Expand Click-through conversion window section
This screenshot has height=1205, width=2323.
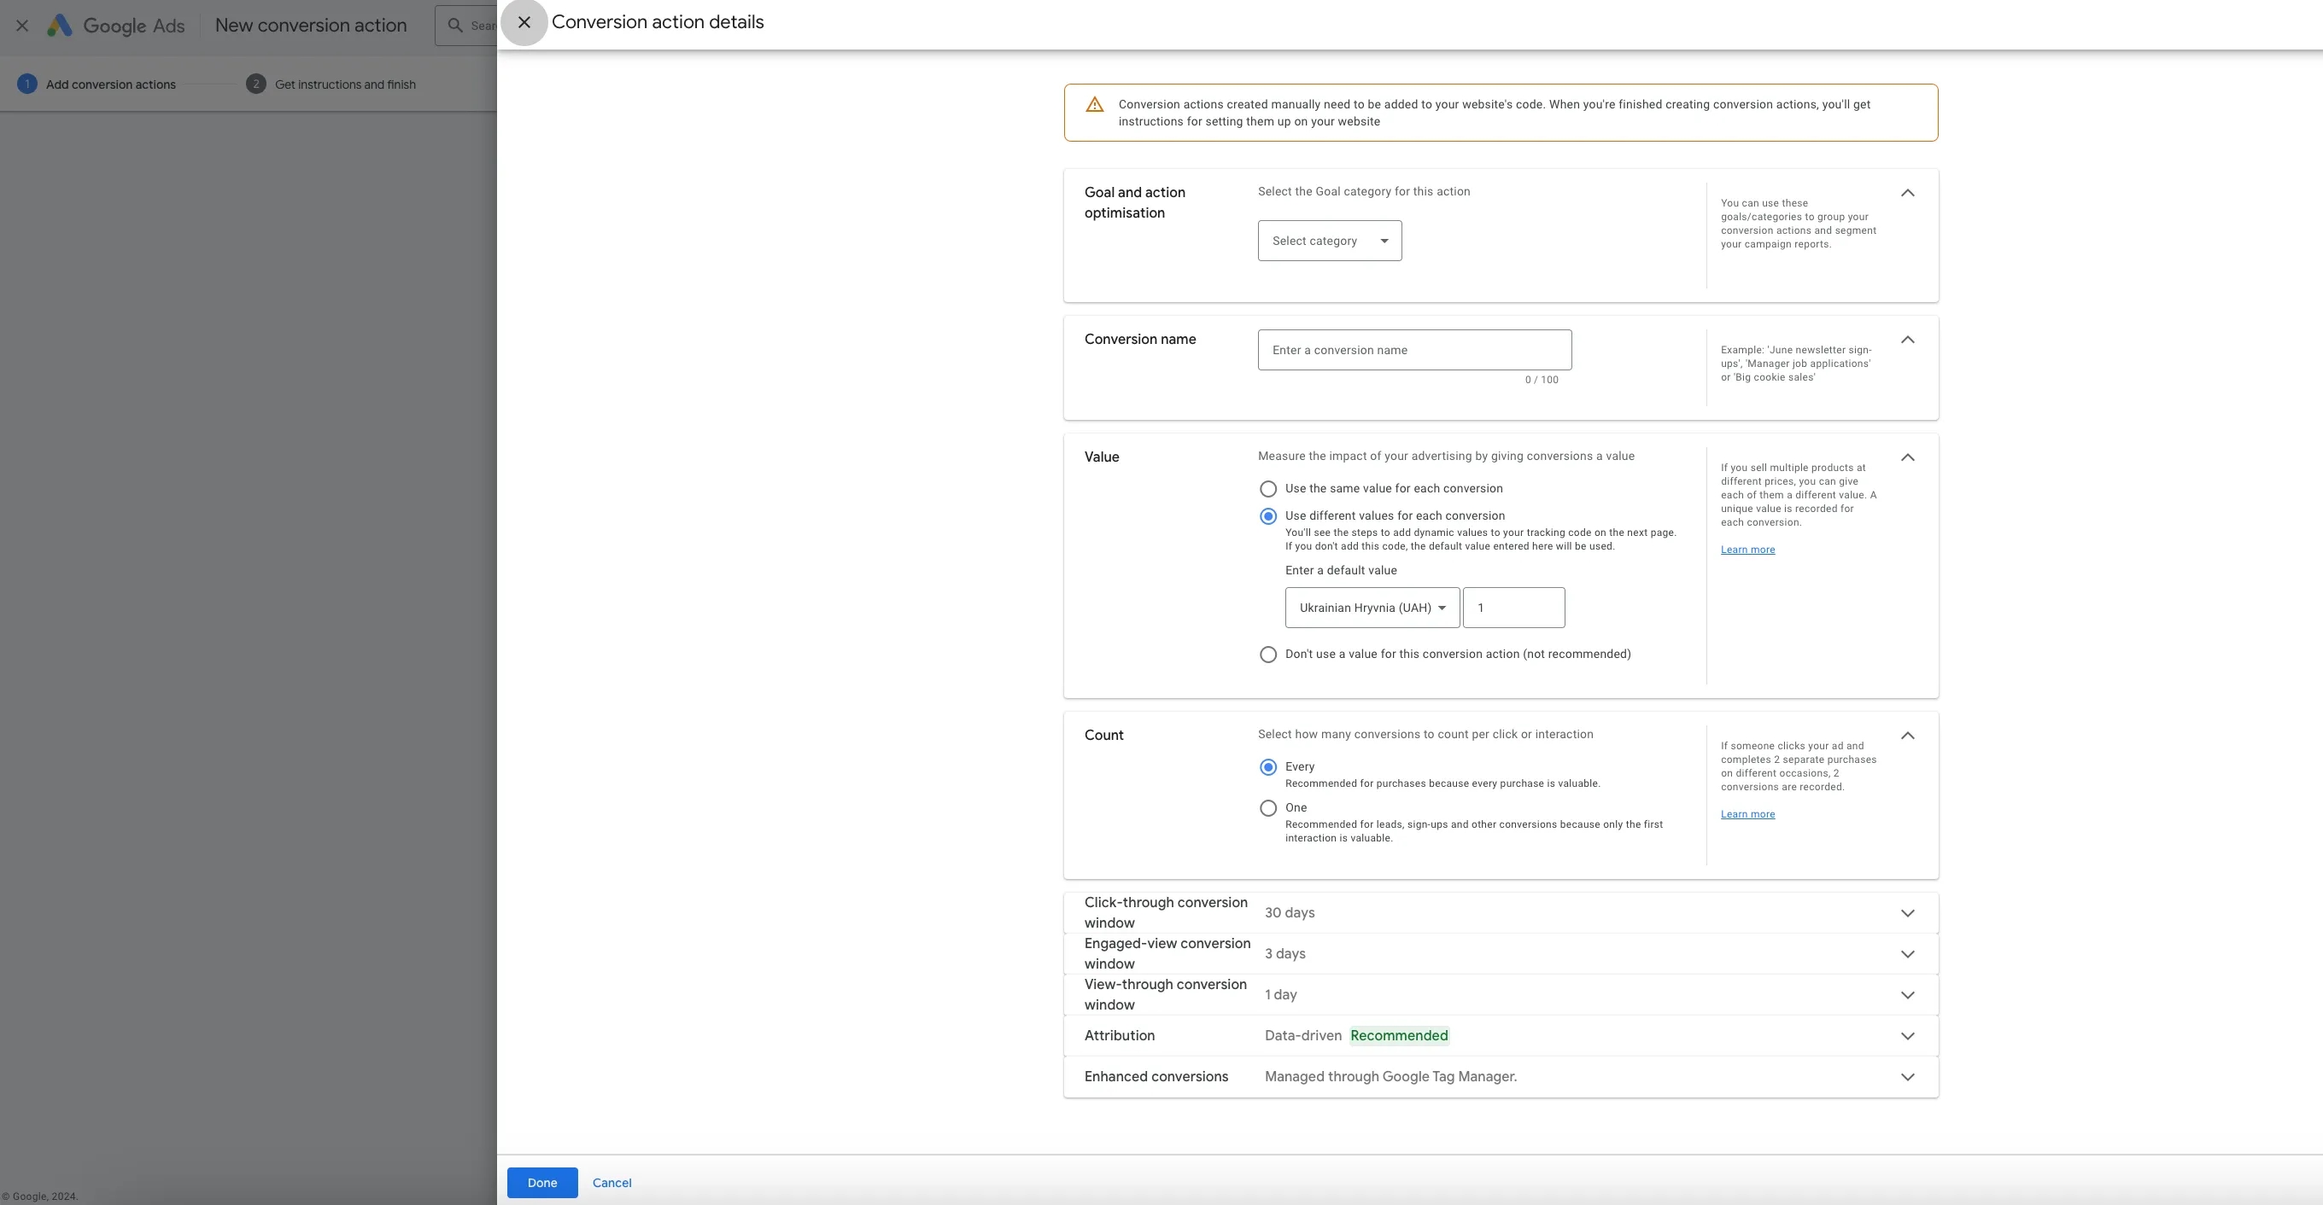click(1907, 913)
